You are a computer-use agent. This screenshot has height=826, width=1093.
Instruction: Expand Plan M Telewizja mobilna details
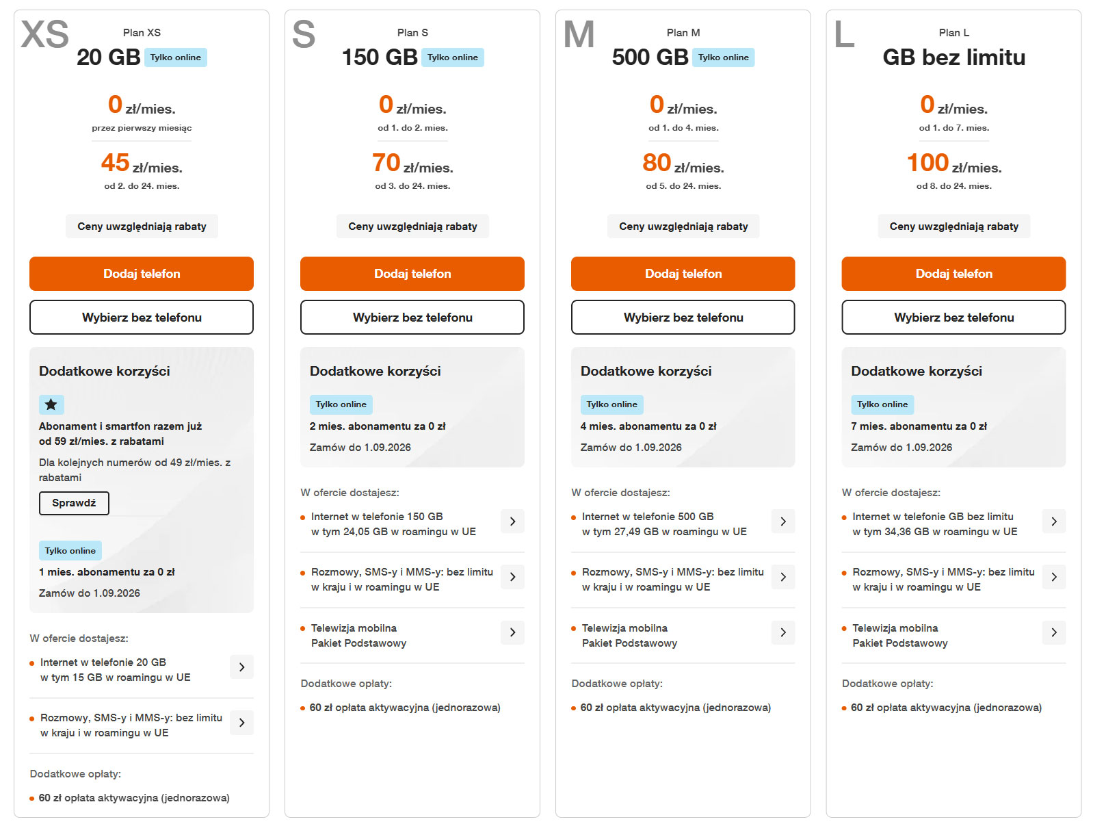point(783,632)
